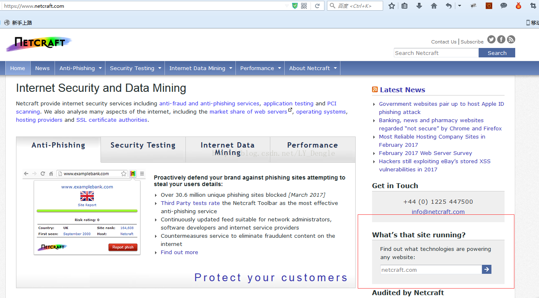
Task: Open the address bar history dropdown arrow
Action: (287, 6)
